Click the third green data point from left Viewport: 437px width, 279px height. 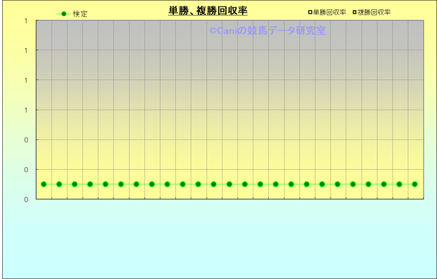pyautogui.click(x=75, y=184)
